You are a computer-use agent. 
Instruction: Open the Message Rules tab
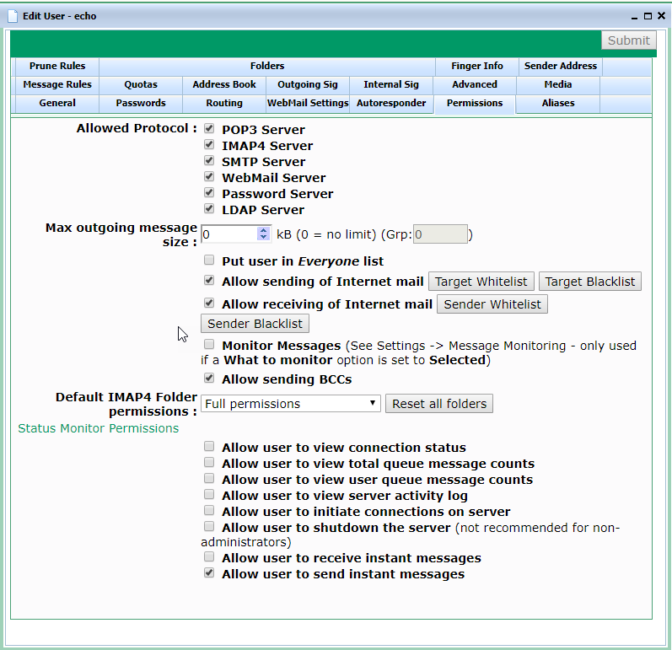[57, 84]
